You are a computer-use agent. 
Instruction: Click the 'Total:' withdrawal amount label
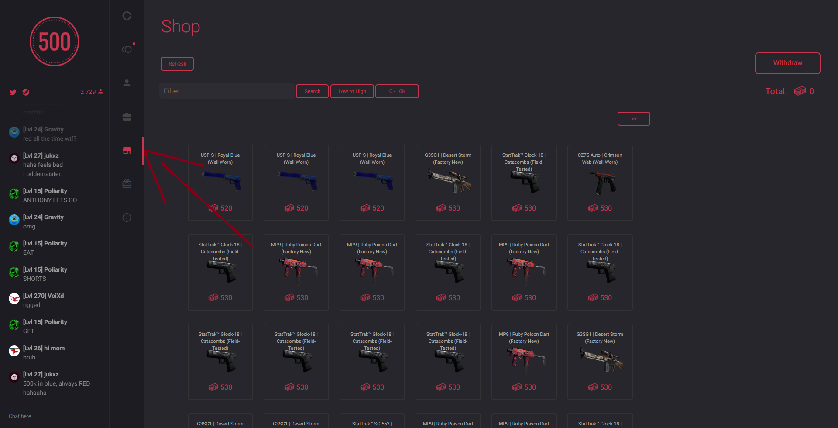776,91
